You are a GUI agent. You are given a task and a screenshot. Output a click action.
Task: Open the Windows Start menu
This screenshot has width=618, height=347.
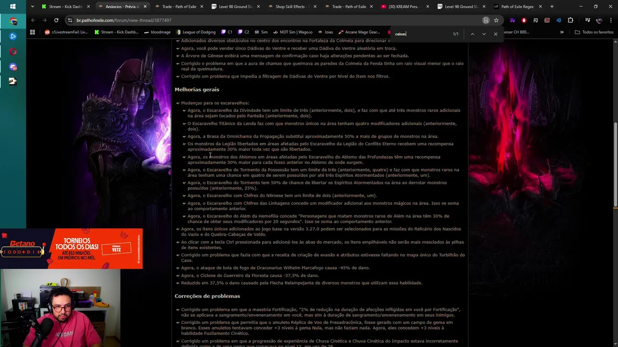click(x=13, y=7)
